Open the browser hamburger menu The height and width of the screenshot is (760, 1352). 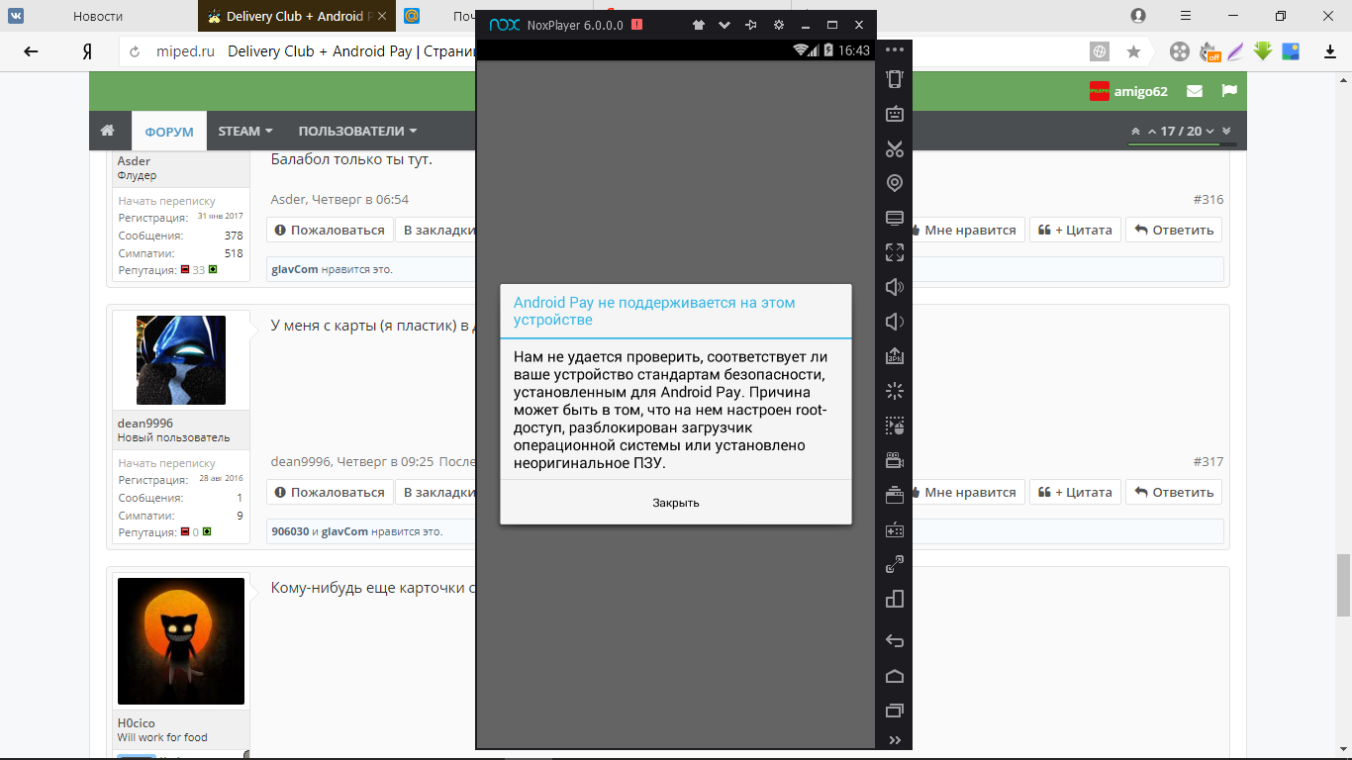[x=1186, y=16]
